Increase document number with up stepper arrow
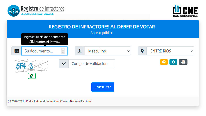 [x=63, y=50]
